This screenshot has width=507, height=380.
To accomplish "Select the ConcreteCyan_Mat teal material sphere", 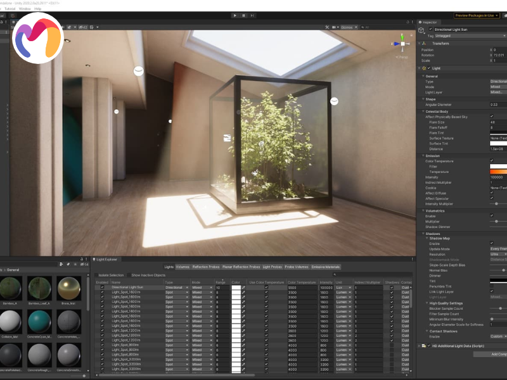I will pos(40,322).
